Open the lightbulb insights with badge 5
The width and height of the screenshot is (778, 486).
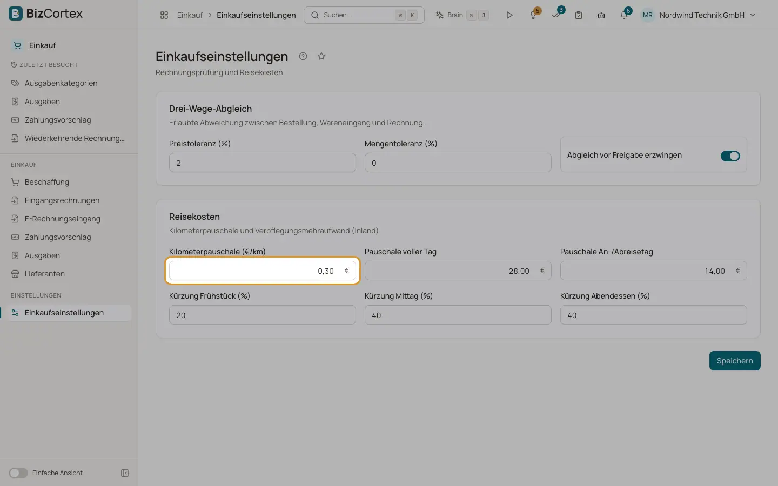tap(534, 15)
